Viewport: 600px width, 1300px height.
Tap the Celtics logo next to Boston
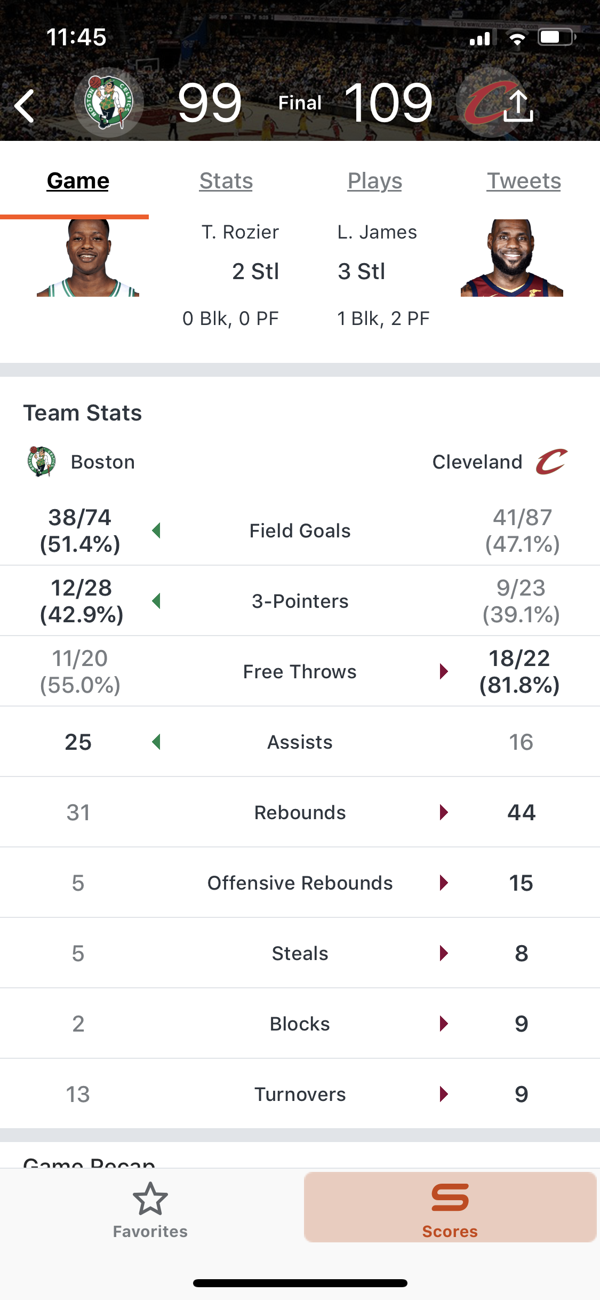point(41,462)
